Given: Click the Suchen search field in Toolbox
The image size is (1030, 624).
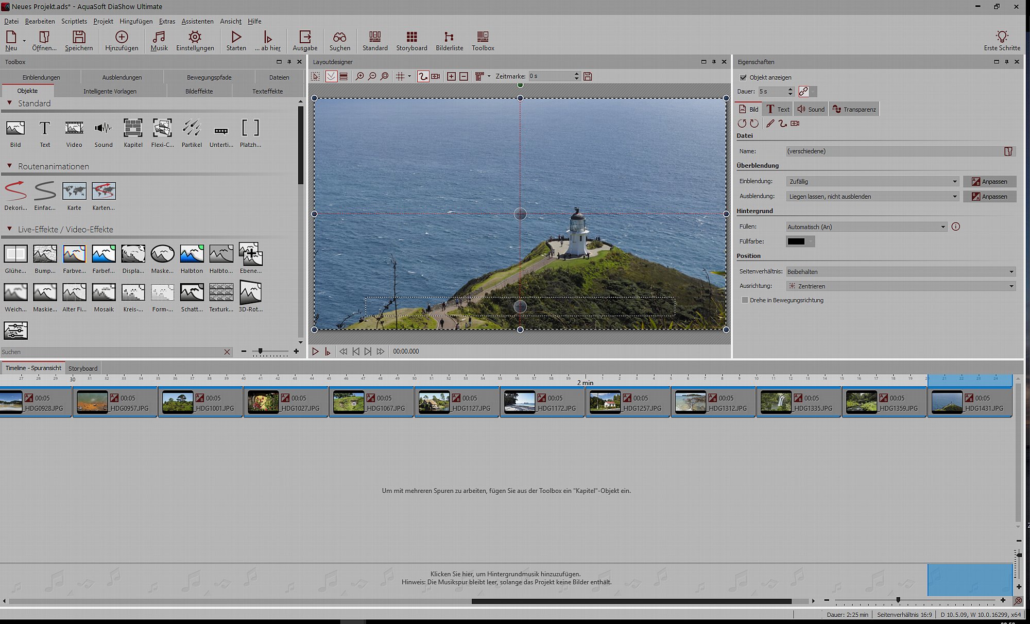Looking at the screenshot, I should 111,352.
